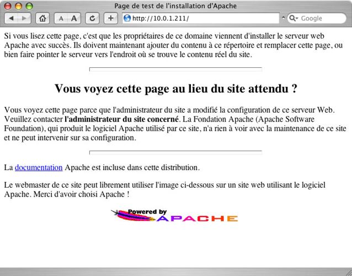Screen dimensions: 352x276
Task: Decrease text size with small A button
Action: pos(61,18)
